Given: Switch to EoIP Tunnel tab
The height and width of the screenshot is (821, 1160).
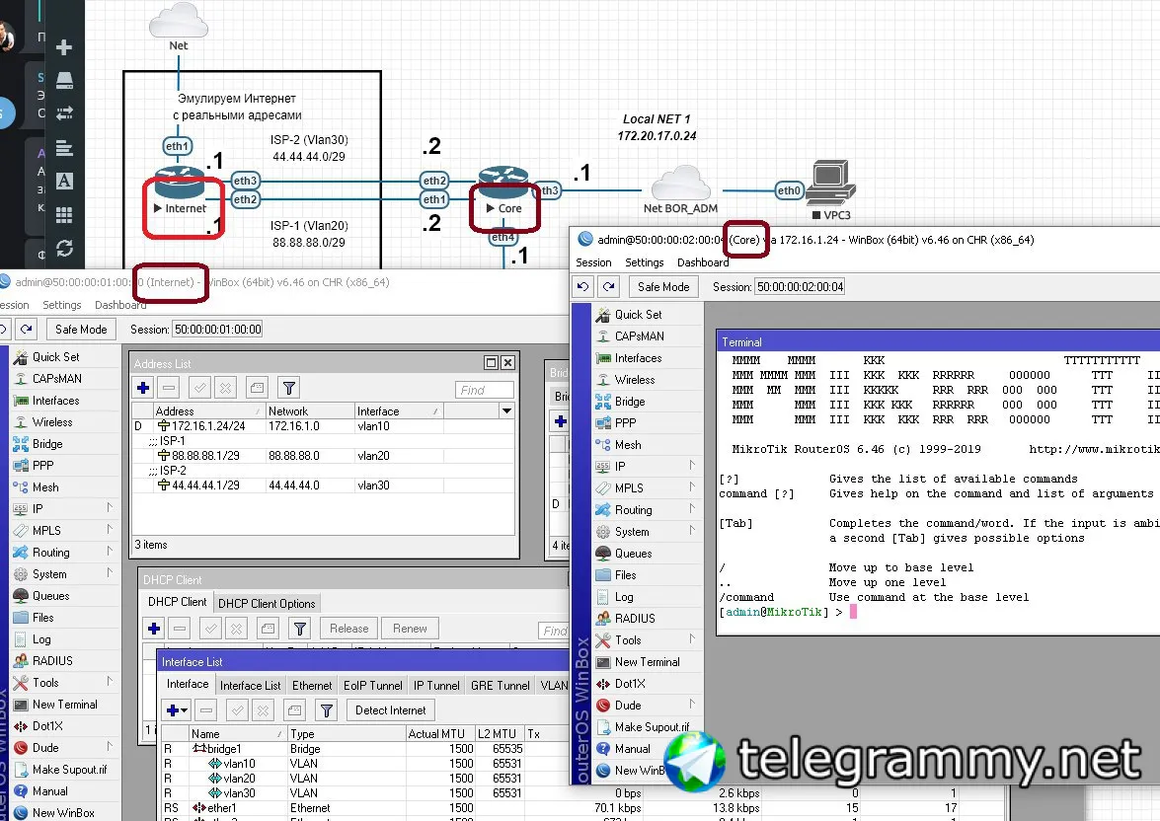Looking at the screenshot, I should pyautogui.click(x=373, y=686).
